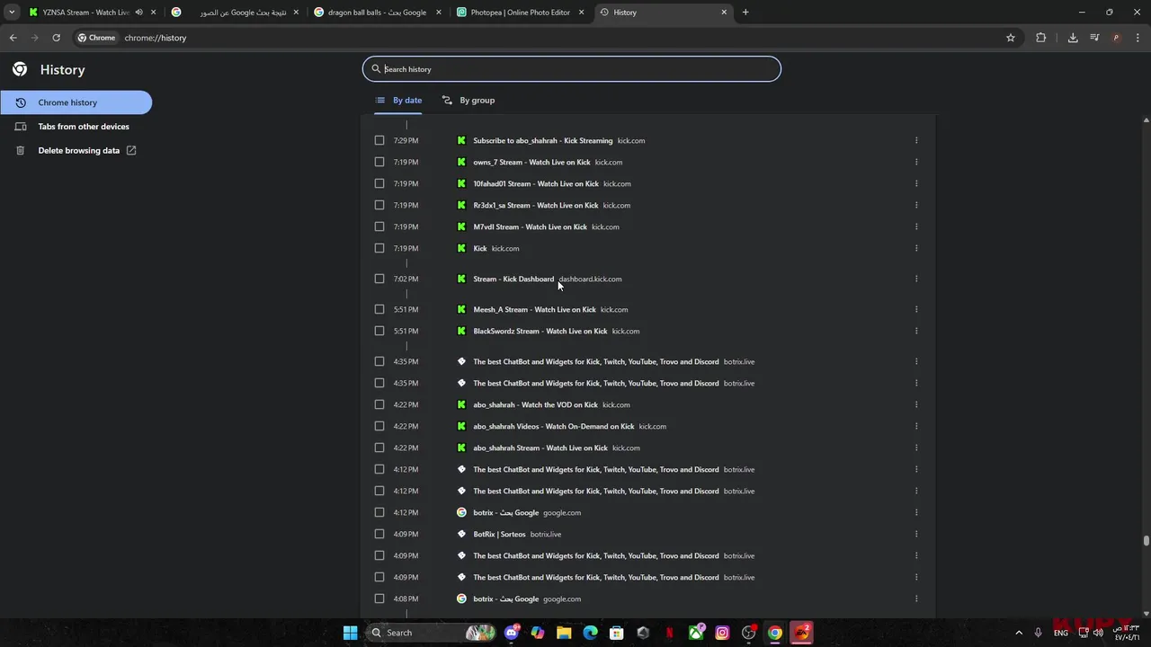Select the 7:29 PM Subscribe to abo_shahrah checkbox
This screenshot has width=1151, height=647.
[379, 140]
